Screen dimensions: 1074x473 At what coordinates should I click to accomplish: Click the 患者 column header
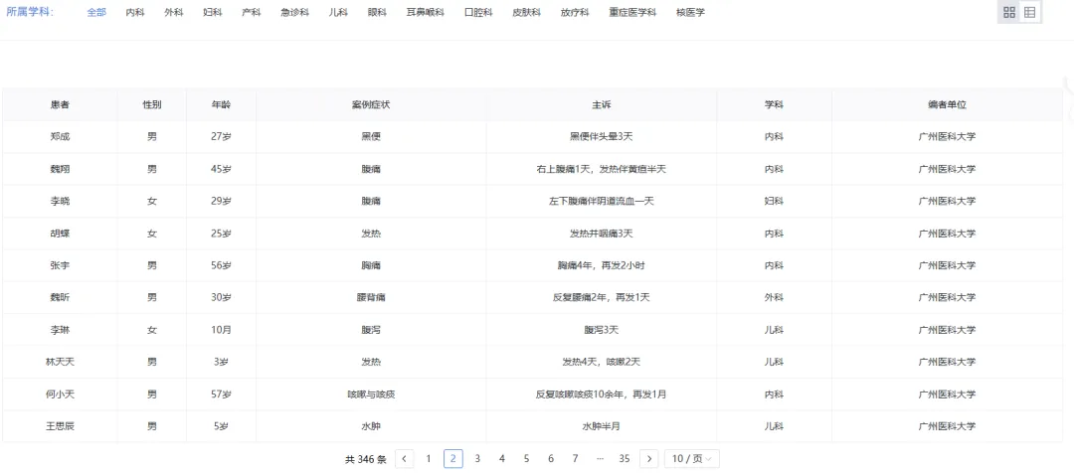tap(61, 104)
